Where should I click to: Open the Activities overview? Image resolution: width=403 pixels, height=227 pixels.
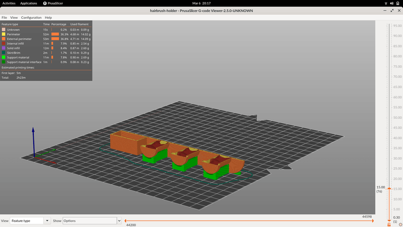[9, 4]
